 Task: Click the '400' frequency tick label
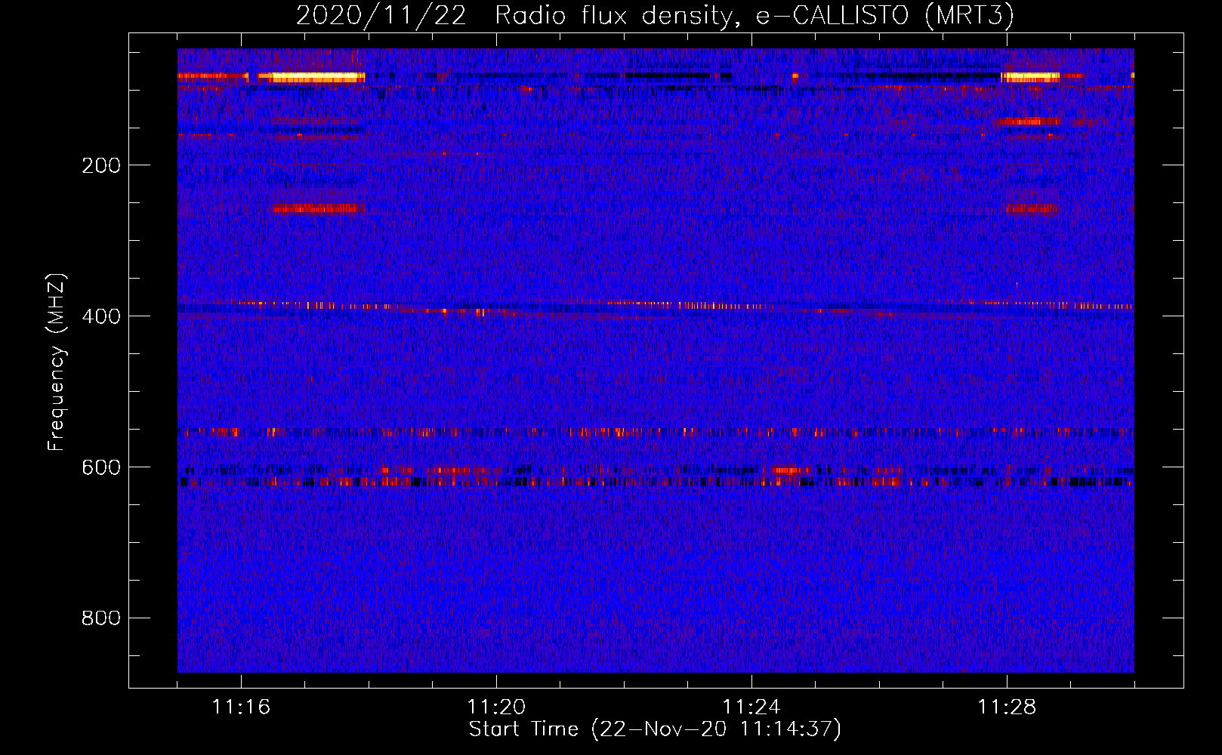pyautogui.click(x=101, y=316)
